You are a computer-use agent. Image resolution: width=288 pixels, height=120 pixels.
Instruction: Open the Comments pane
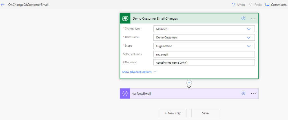point(276,5)
